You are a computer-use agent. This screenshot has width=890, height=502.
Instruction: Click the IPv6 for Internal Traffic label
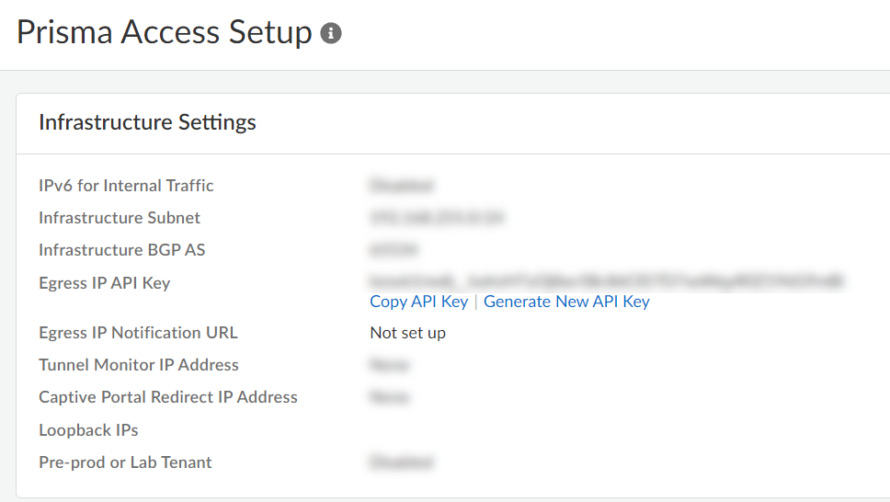[x=126, y=186]
